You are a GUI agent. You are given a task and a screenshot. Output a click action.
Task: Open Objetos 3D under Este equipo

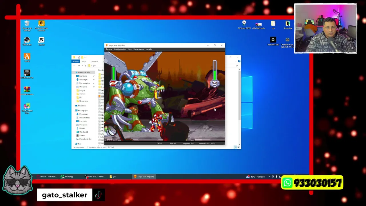(x=83, y=132)
